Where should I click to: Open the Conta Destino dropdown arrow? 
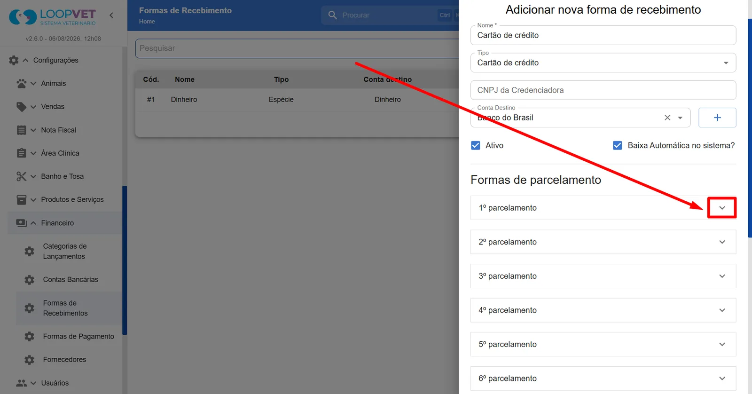click(x=680, y=118)
